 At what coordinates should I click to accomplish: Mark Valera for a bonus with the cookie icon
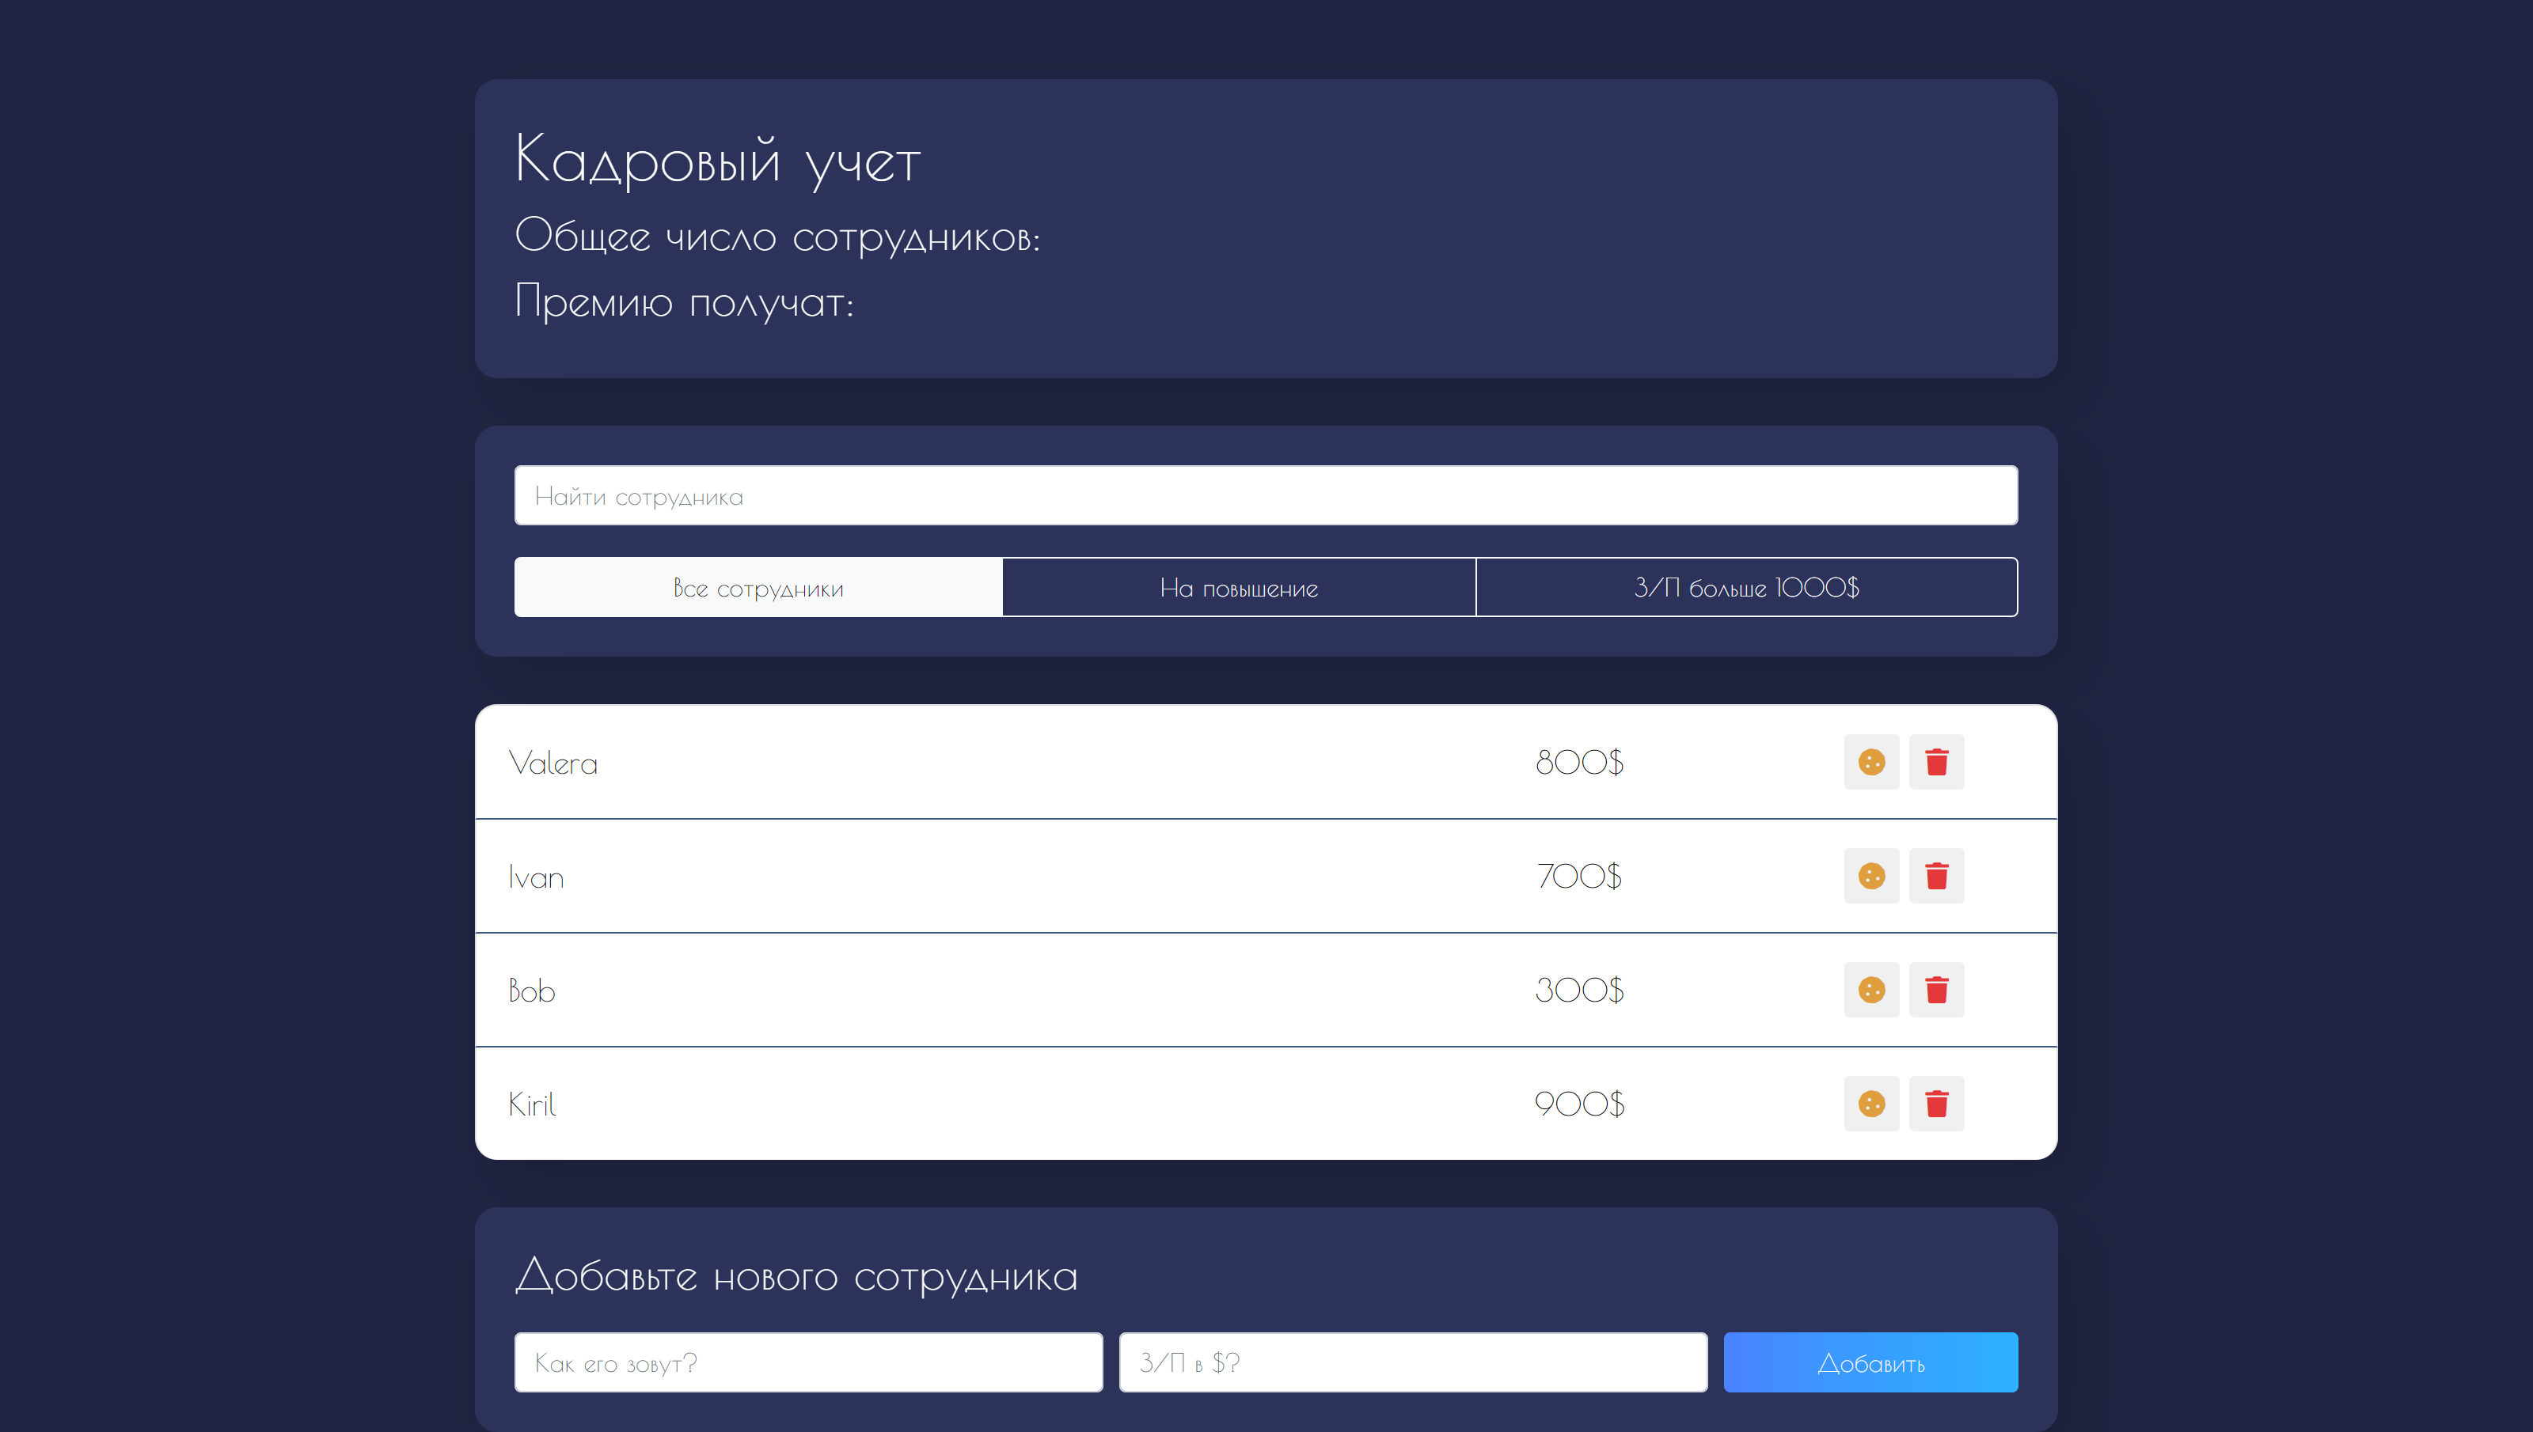pyautogui.click(x=1871, y=762)
